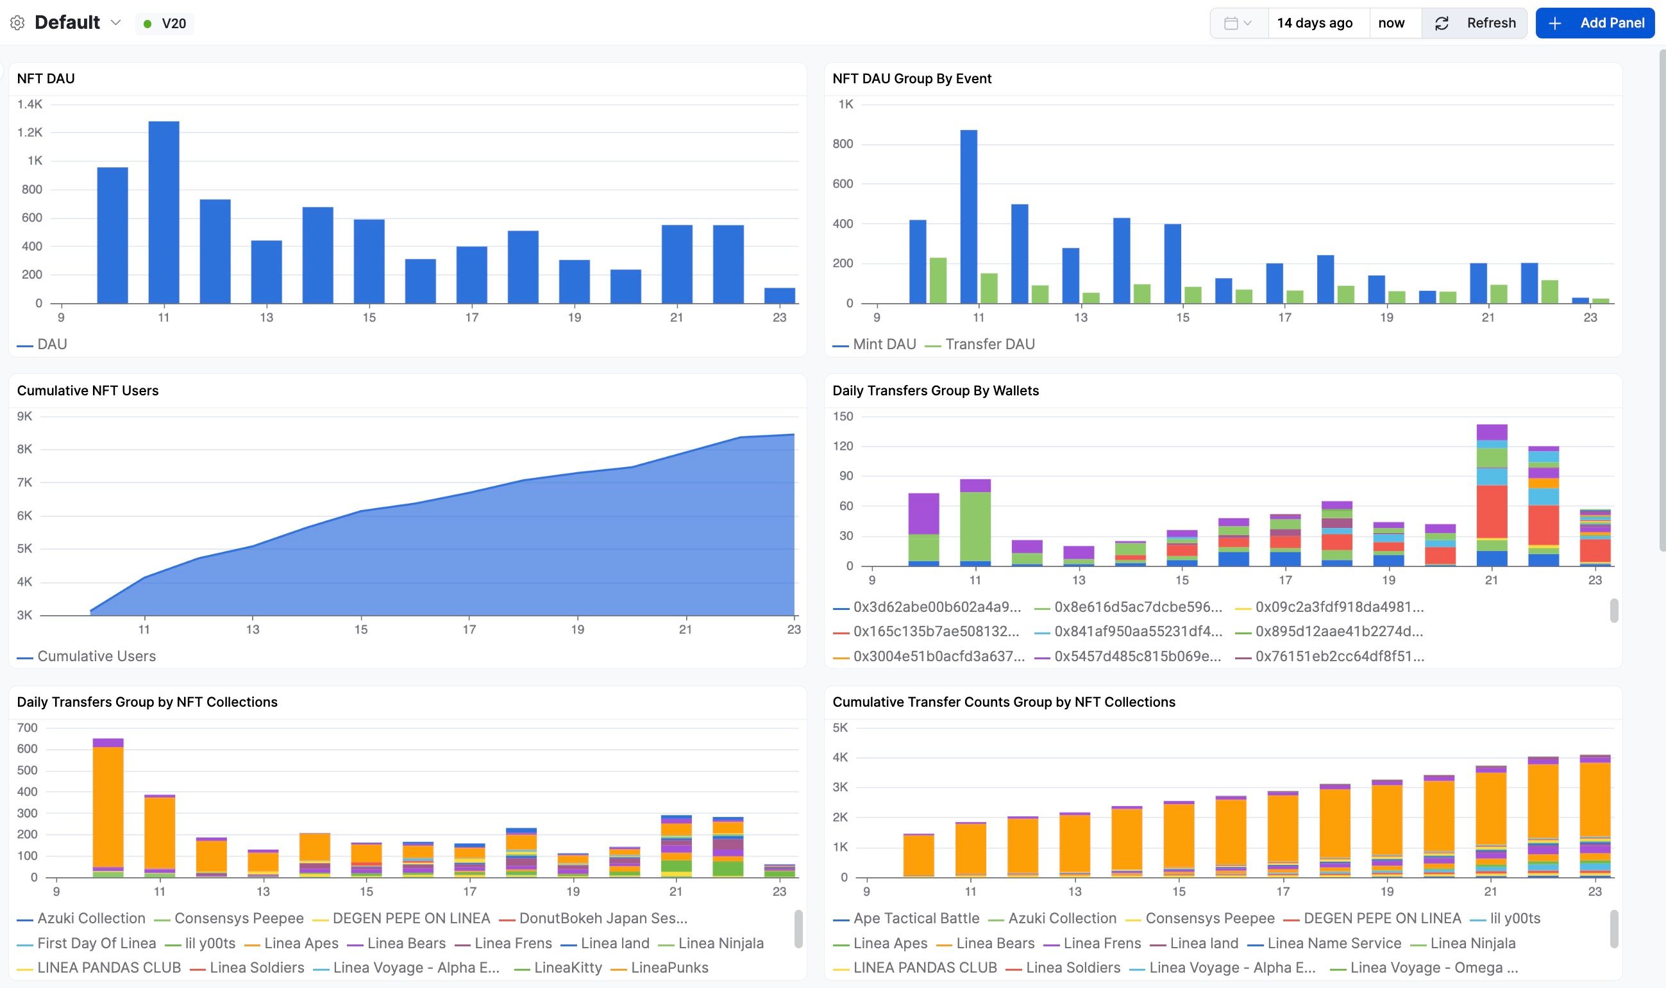Image resolution: width=1666 pixels, height=988 pixels.
Task: Toggle First Day Of Linea legend entry
Action: pyautogui.click(x=87, y=943)
